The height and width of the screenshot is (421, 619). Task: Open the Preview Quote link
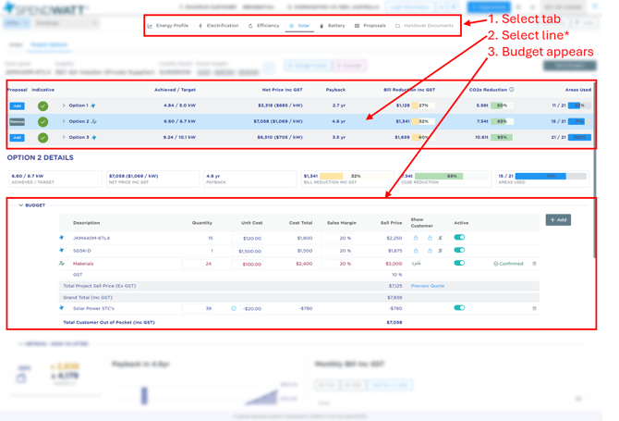(428, 286)
